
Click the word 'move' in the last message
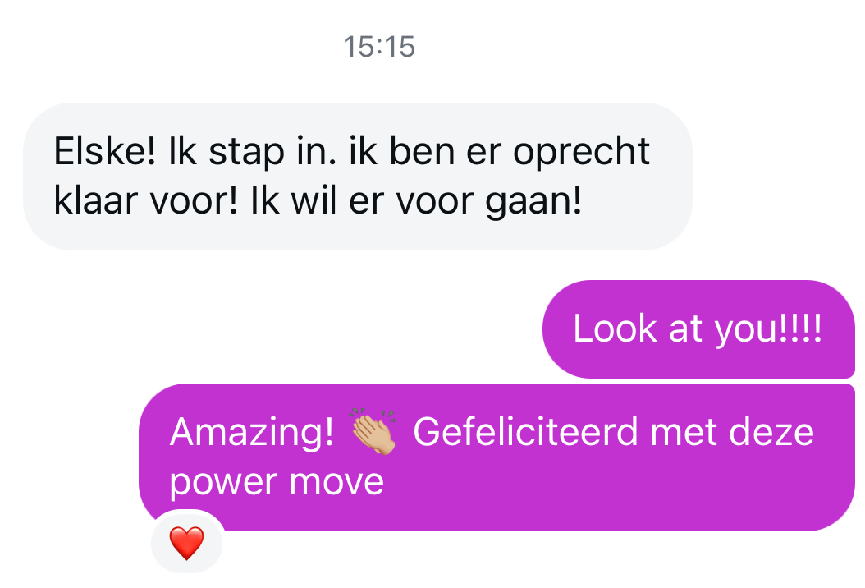pyautogui.click(x=336, y=482)
